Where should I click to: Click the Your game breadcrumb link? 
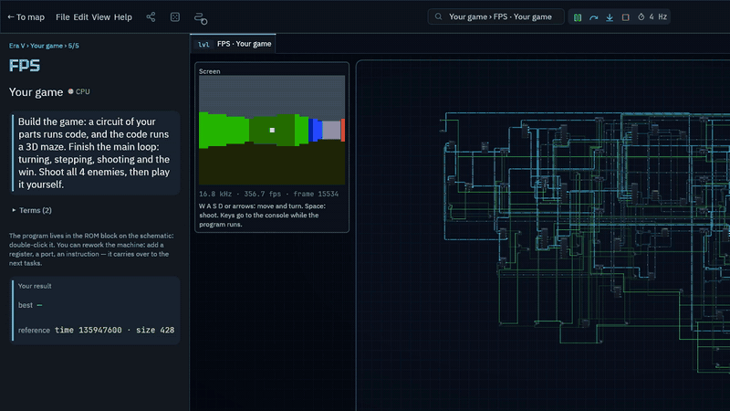[47, 46]
